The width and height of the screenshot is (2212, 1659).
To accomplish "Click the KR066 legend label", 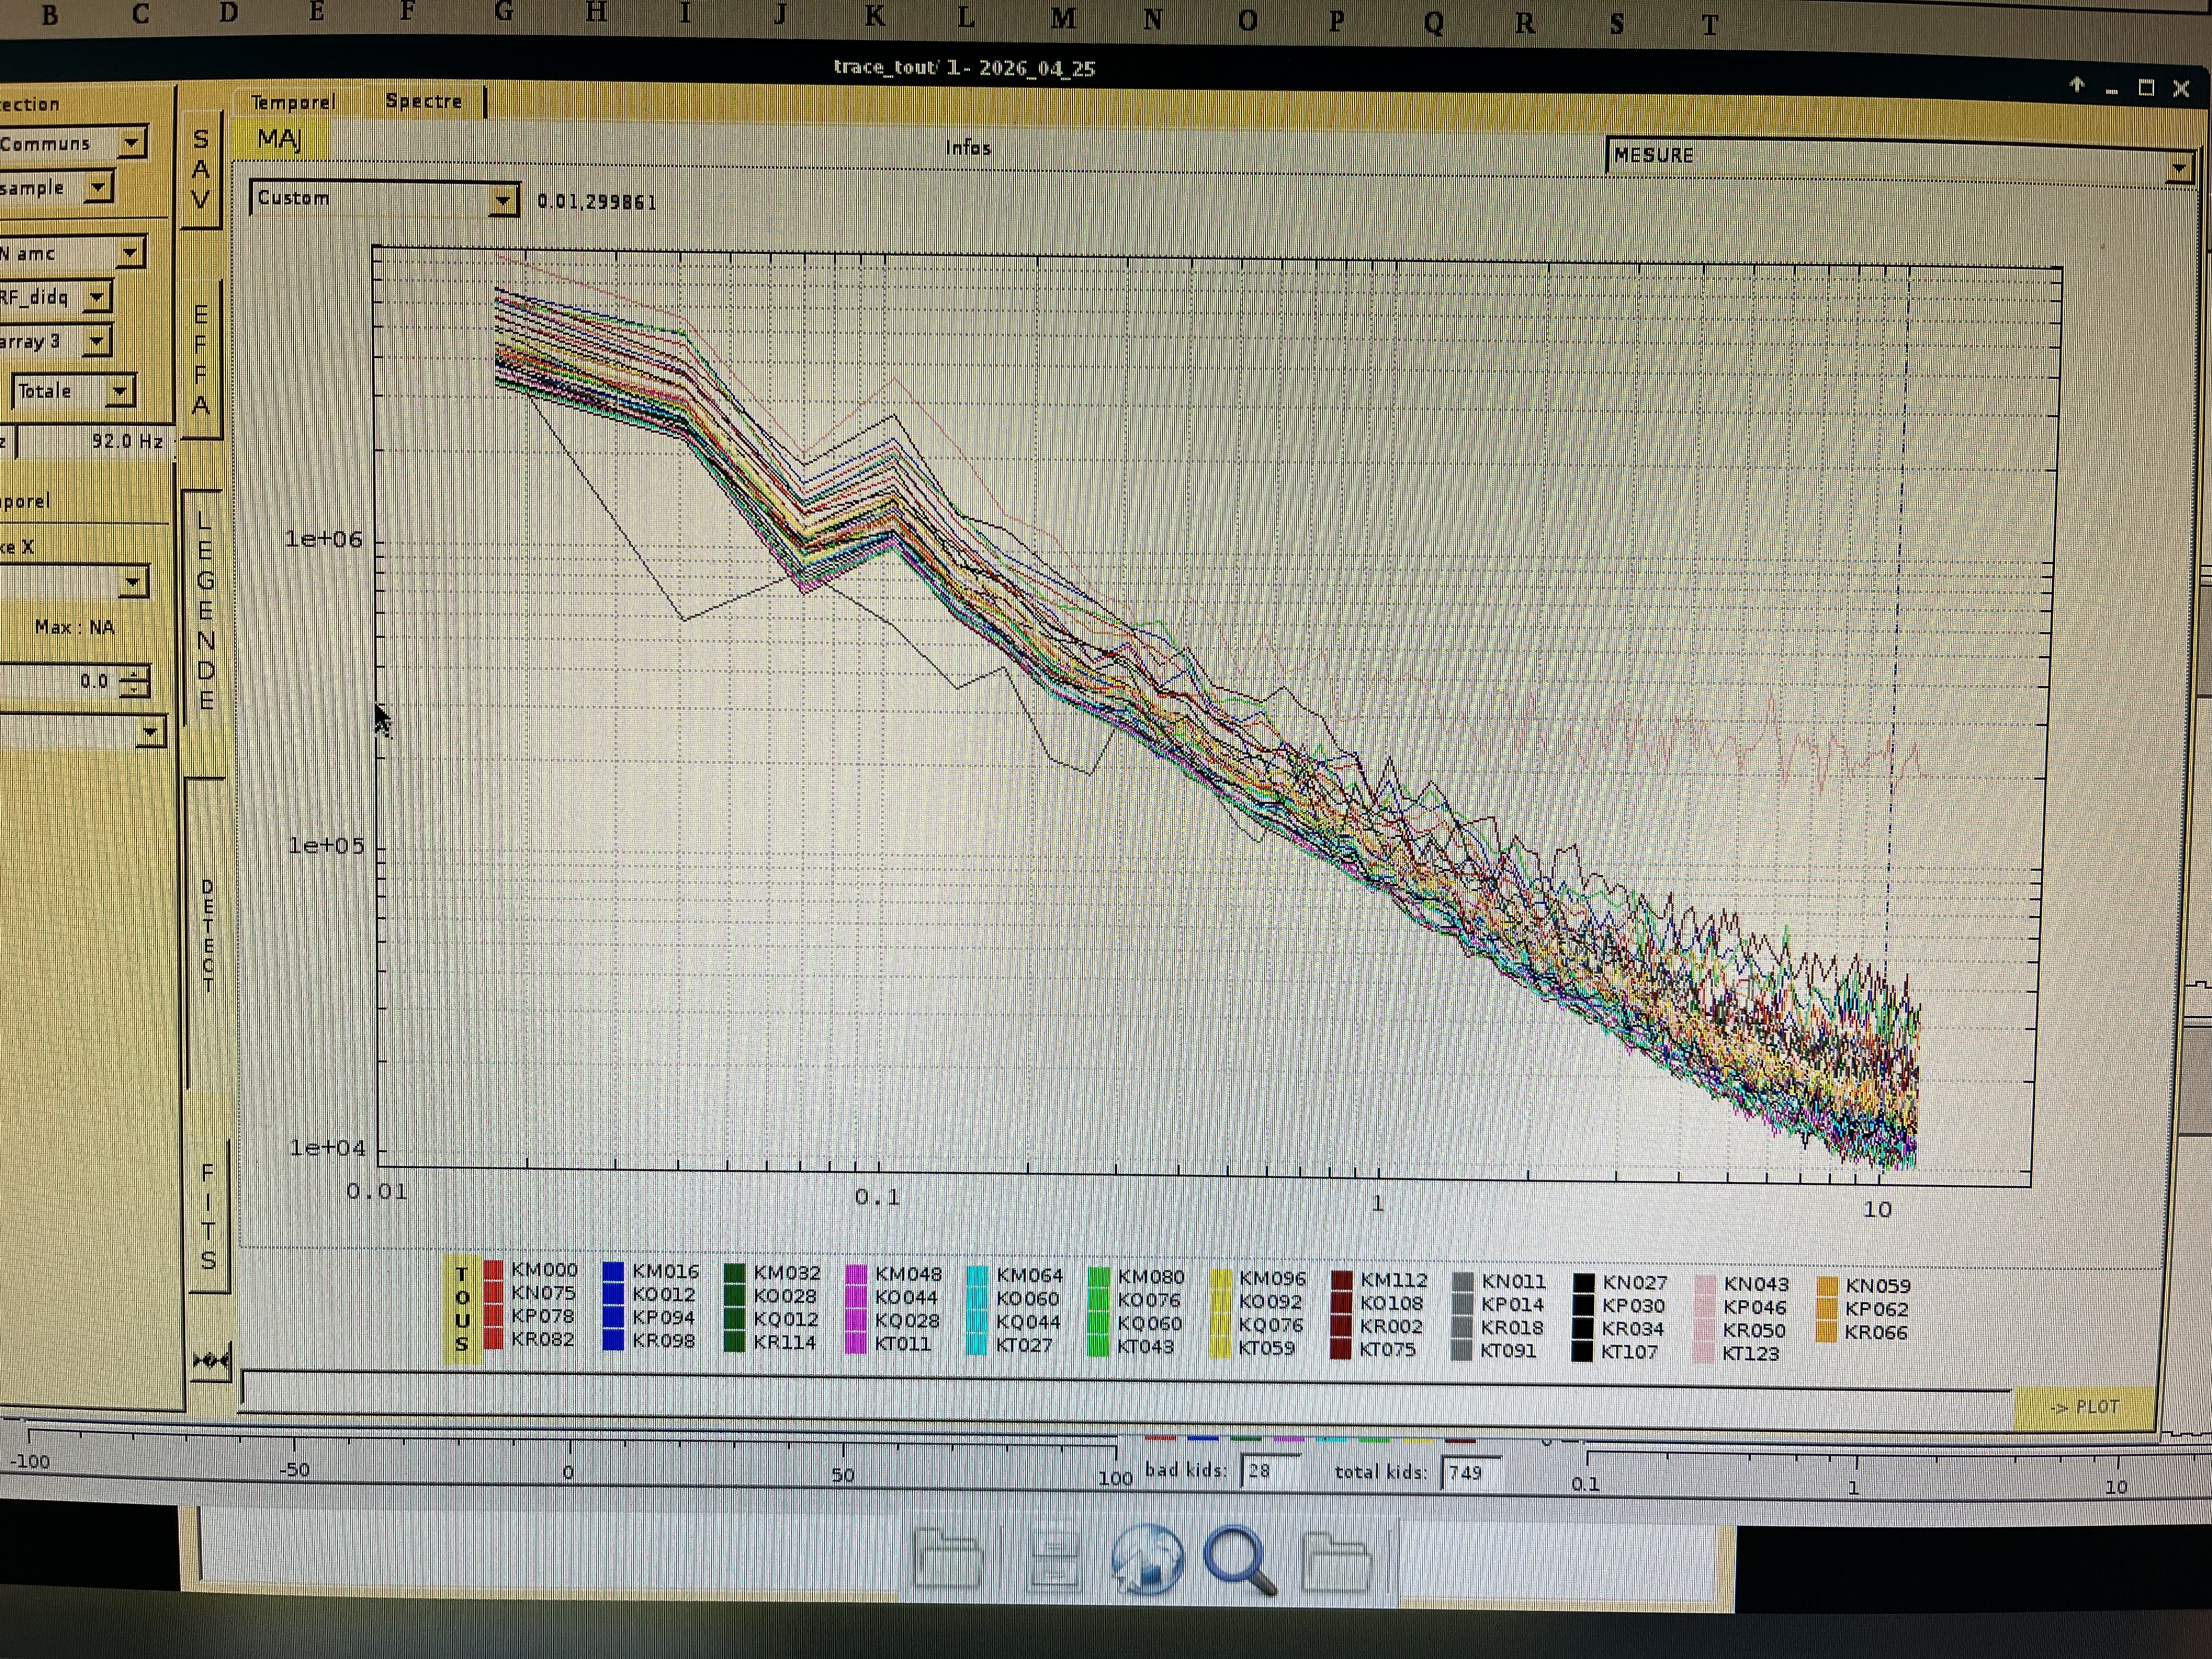I will [1876, 1333].
